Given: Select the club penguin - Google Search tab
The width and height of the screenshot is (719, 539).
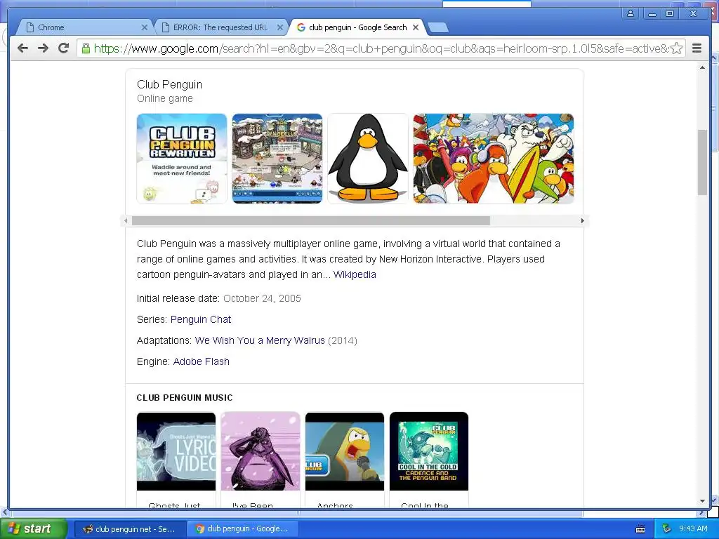Looking at the screenshot, I should coord(357,27).
